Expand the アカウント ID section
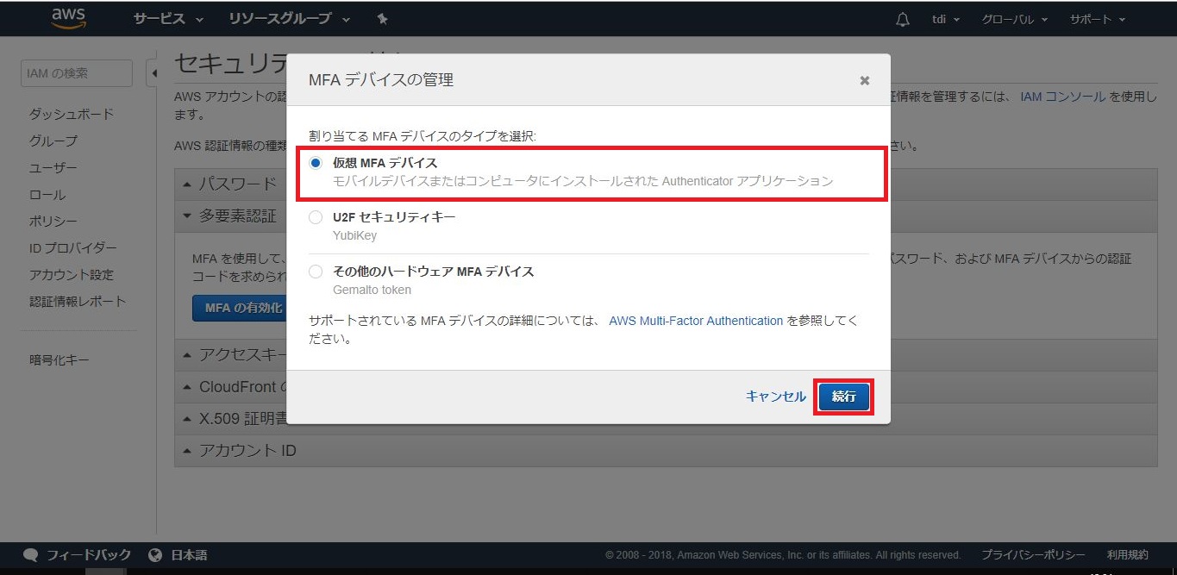 click(x=247, y=450)
